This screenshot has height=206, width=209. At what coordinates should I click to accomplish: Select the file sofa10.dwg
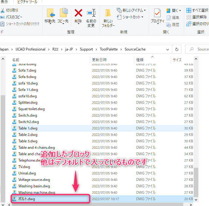coord(28,96)
